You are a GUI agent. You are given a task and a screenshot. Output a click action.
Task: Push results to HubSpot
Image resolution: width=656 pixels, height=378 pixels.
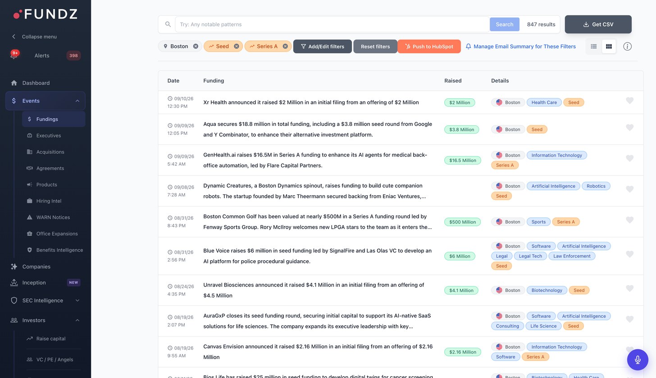coord(429,46)
